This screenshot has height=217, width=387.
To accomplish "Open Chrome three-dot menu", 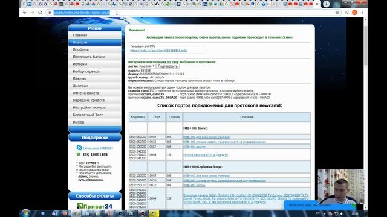I will (362, 13).
